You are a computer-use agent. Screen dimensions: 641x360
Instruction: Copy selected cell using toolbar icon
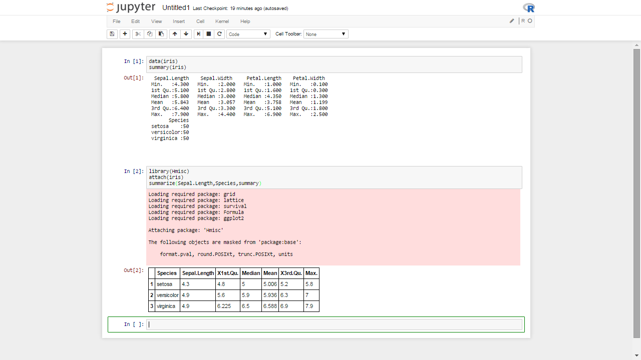coord(149,34)
